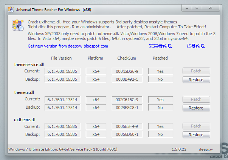Click the File Version column header
The width and height of the screenshot is (228, 160).
click(x=61, y=58)
